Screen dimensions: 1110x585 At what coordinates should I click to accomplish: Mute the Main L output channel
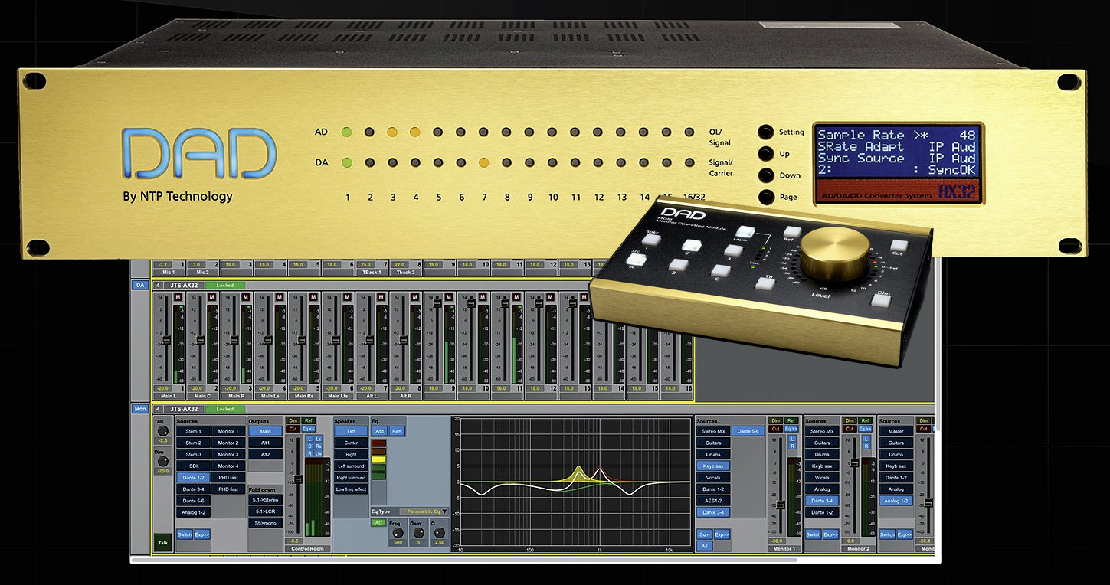(178, 297)
